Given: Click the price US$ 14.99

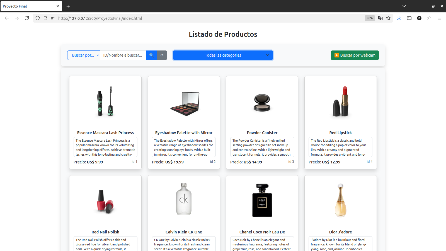Looking at the screenshot, I should tap(253, 162).
